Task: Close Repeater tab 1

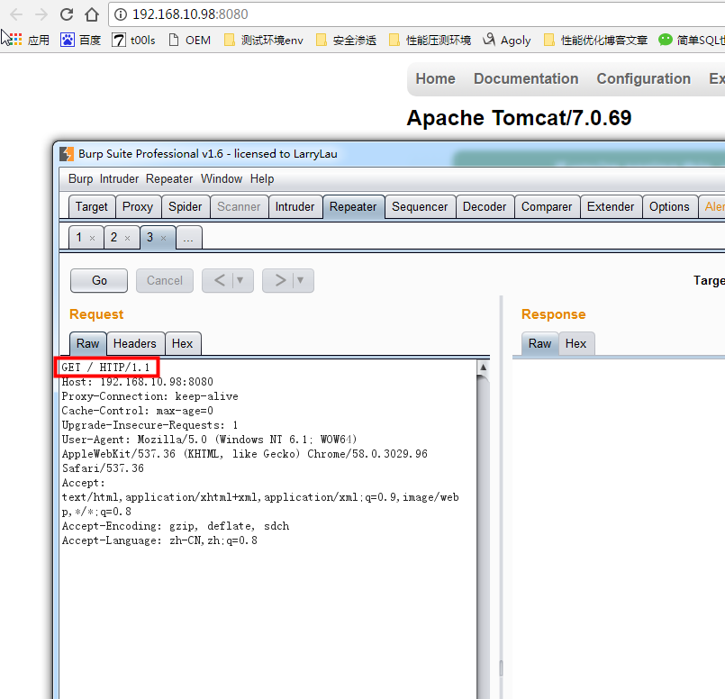Action: pyautogui.click(x=92, y=238)
